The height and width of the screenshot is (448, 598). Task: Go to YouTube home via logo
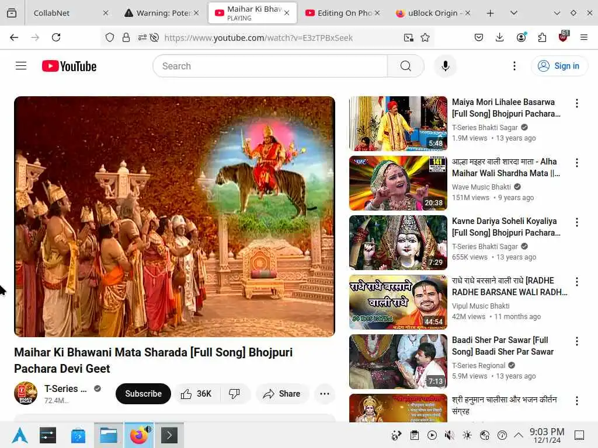(x=69, y=66)
